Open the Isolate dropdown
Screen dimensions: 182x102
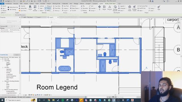point(41,6)
